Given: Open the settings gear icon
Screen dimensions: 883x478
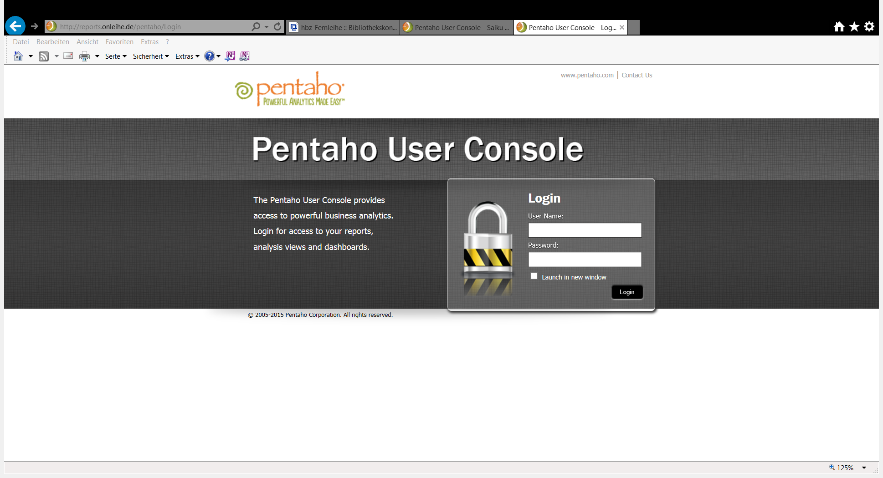Looking at the screenshot, I should tap(869, 26).
